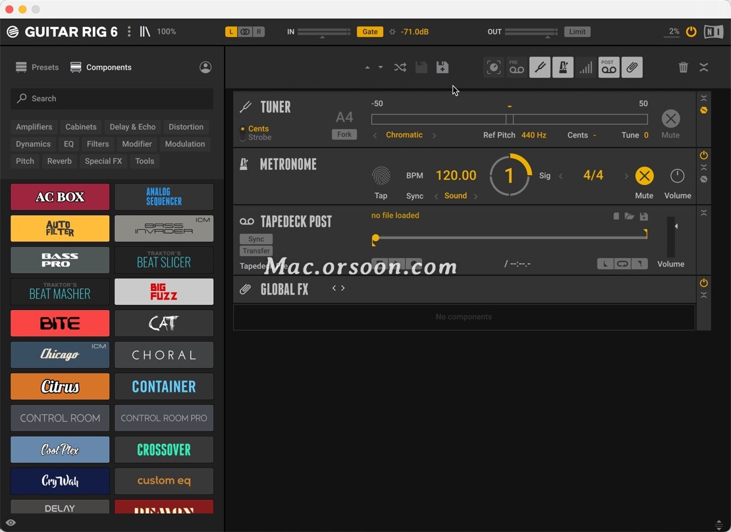The image size is (731, 532).
Task: Click the loop icon in Tapedeck Post
Action: pyautogui.click(x=622, y=264)
